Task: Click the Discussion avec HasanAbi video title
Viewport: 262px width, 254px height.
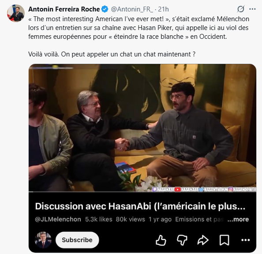Action: point(140,206)
